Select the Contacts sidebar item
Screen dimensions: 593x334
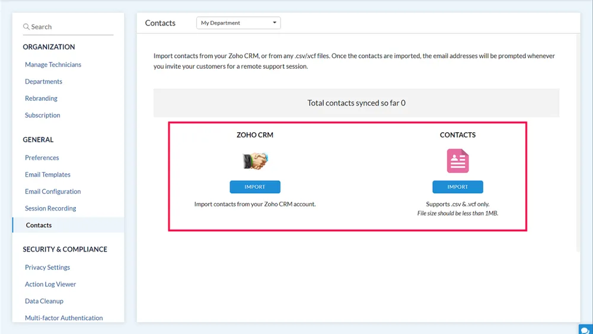[68, 225]
